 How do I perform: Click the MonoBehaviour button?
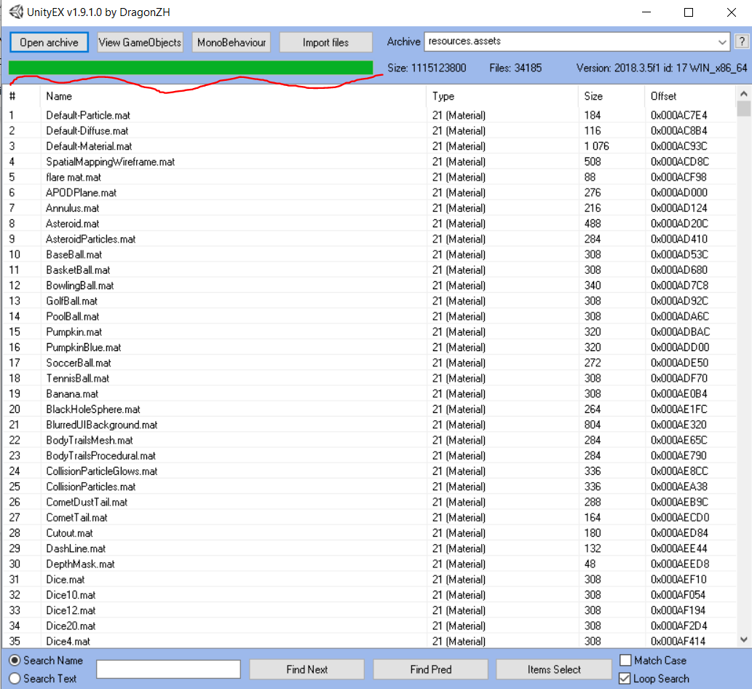(x=231, y=42)
